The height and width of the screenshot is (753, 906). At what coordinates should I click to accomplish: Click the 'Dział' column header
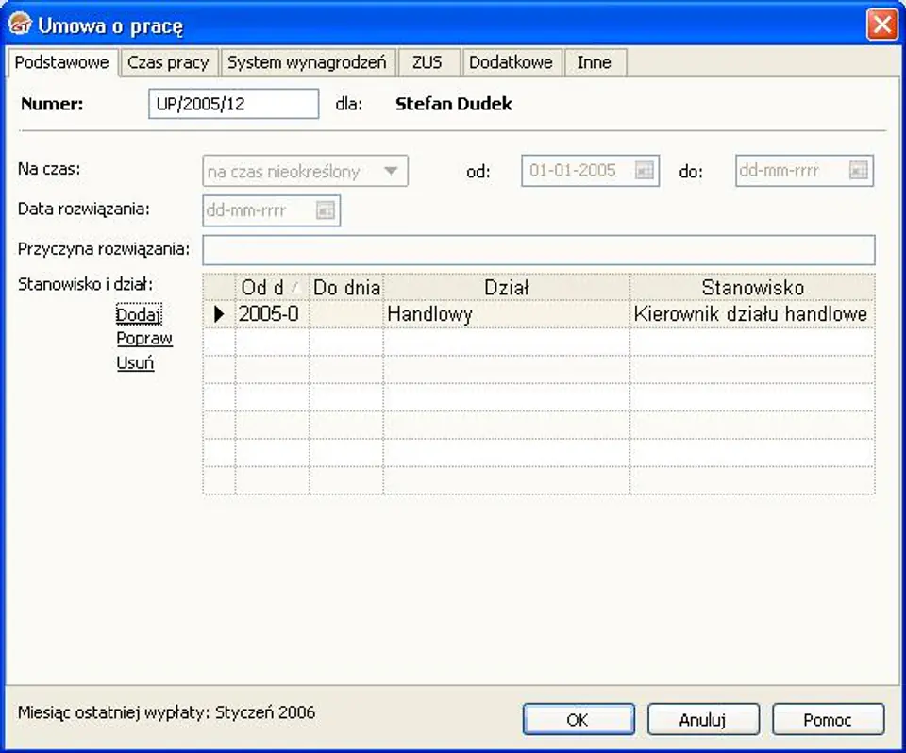pos(507,287)
